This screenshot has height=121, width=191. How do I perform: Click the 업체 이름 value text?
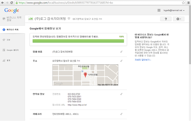coord(62,52)
